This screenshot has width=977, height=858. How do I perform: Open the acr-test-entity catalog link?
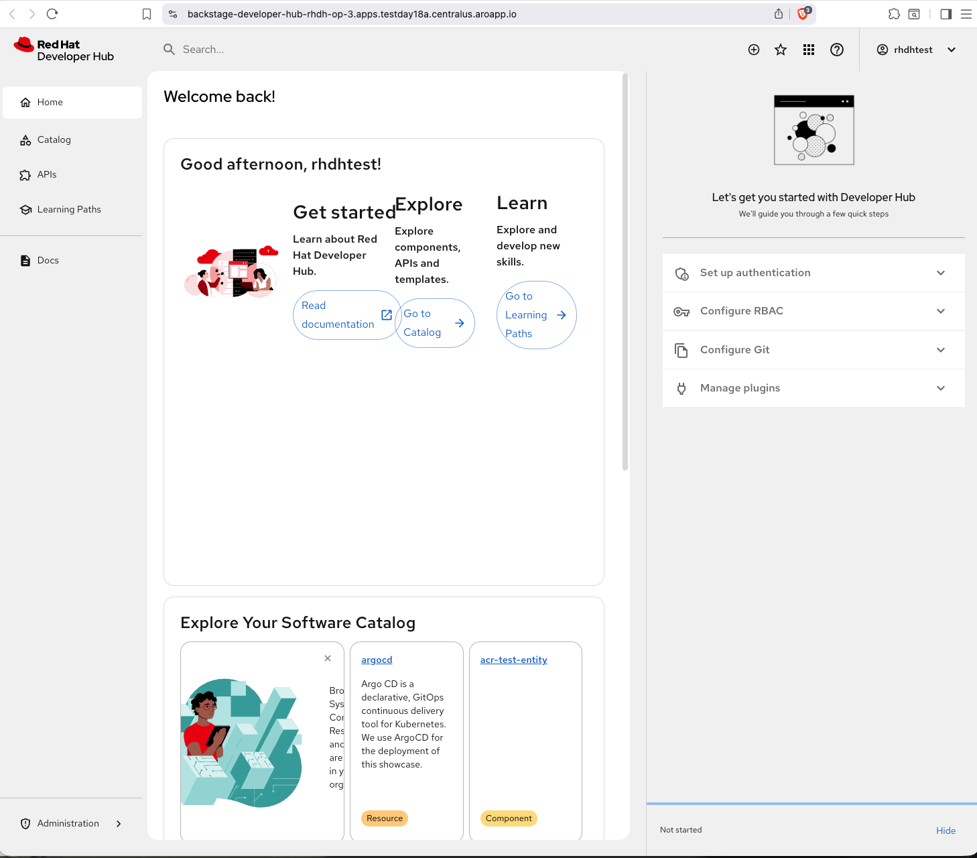coord(514,660)
